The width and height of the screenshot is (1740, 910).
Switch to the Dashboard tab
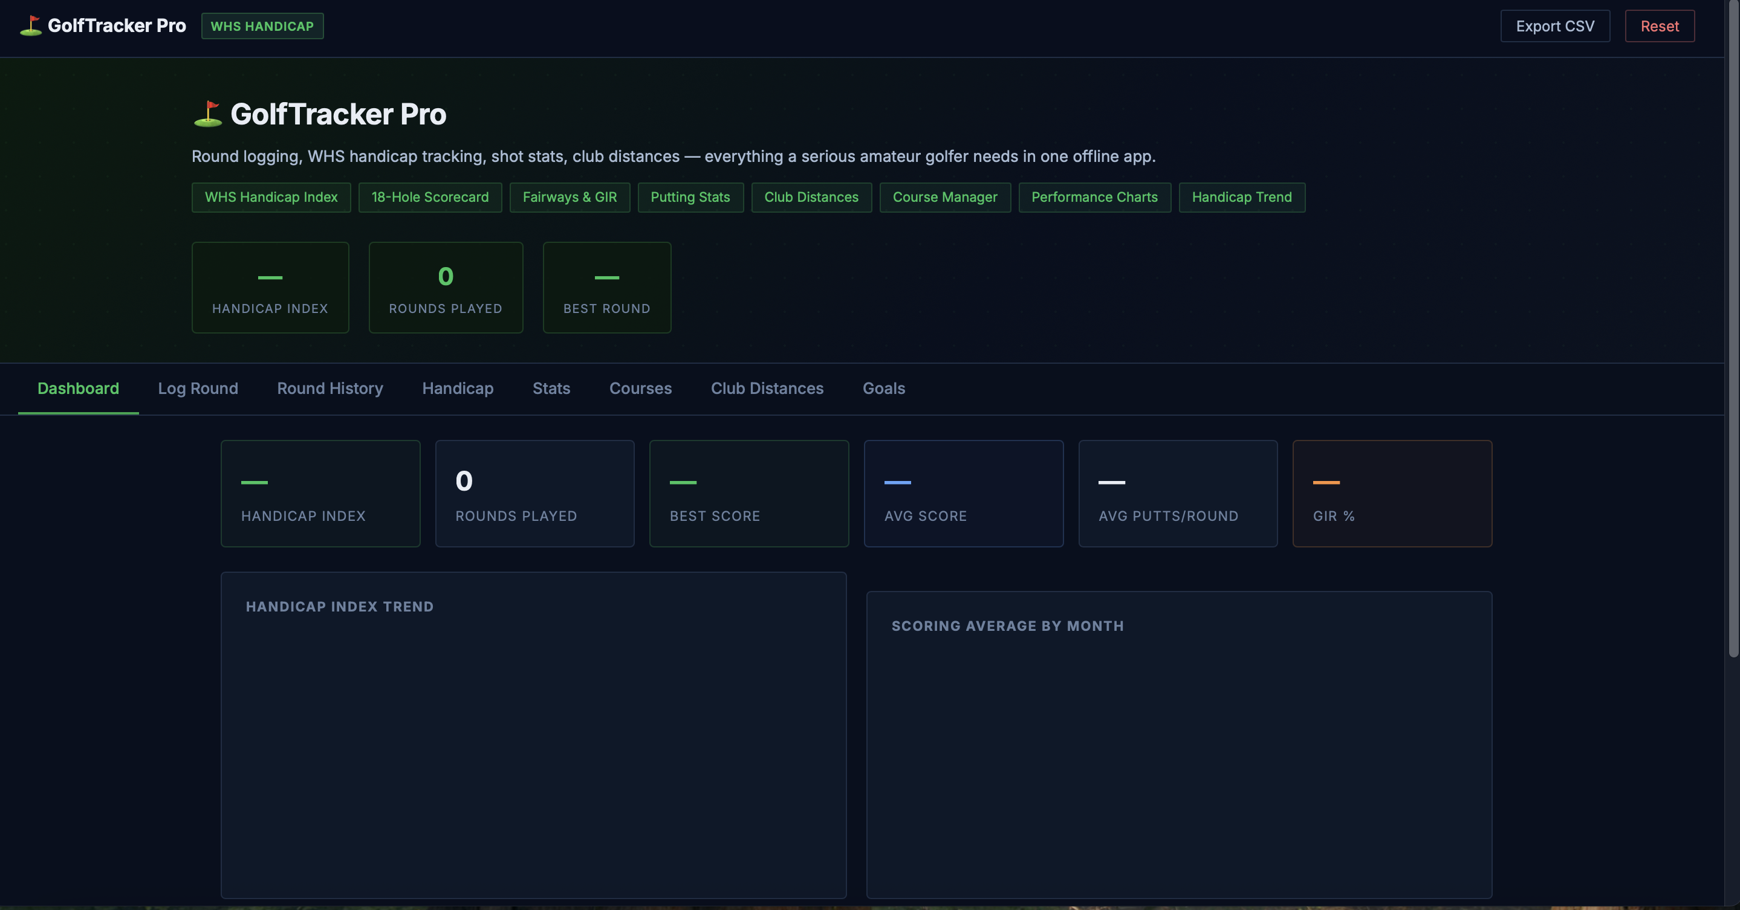click(x=79, y=389)
